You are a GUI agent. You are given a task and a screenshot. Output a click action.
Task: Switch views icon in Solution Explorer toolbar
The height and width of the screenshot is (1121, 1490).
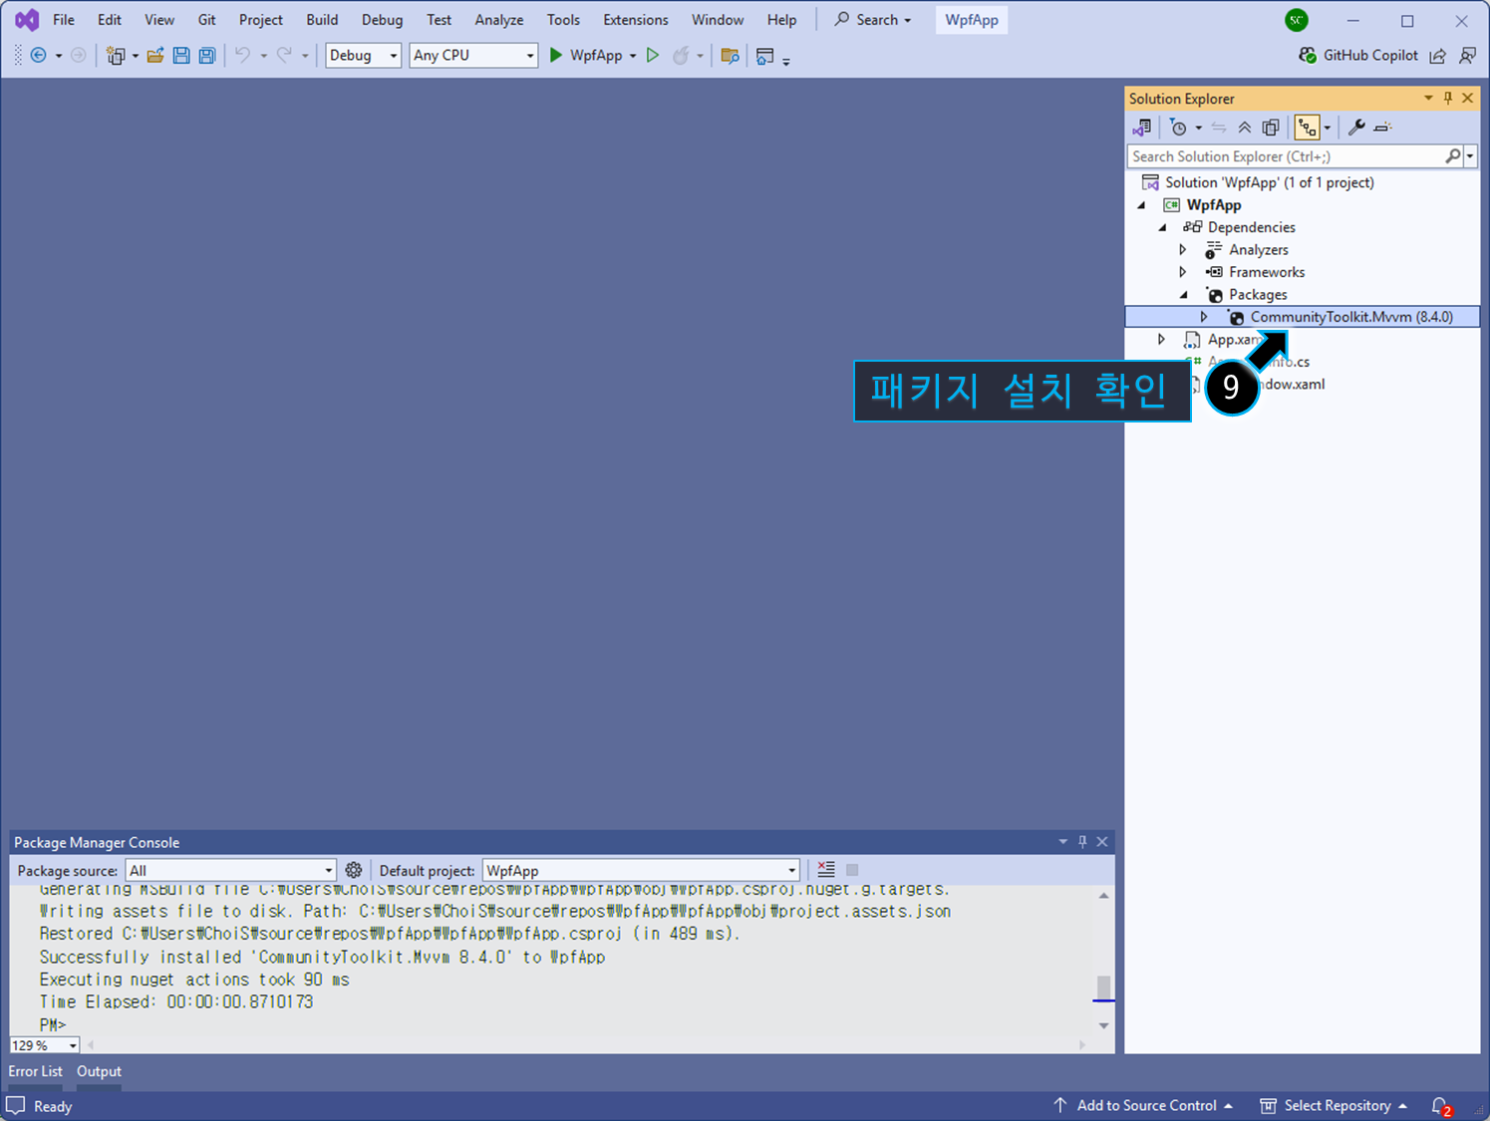(x=1142, y=128)
